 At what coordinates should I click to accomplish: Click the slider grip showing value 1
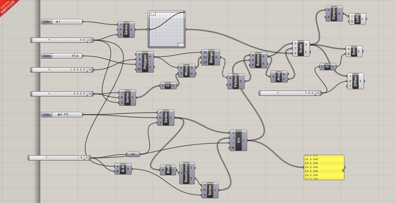[57, 21]
